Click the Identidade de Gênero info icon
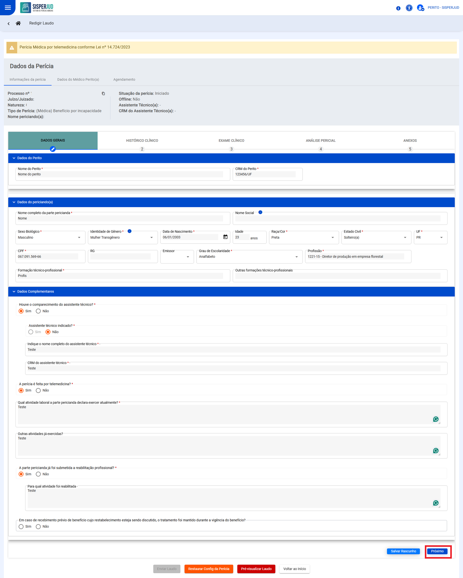 pyautogui.click(x=129, y=231)
